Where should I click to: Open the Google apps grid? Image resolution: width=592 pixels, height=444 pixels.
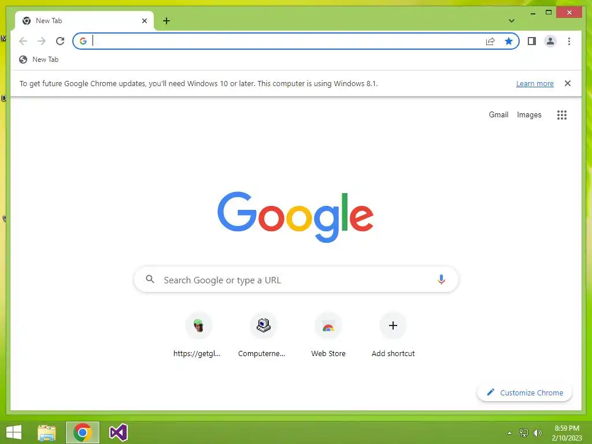coord(562,115)
